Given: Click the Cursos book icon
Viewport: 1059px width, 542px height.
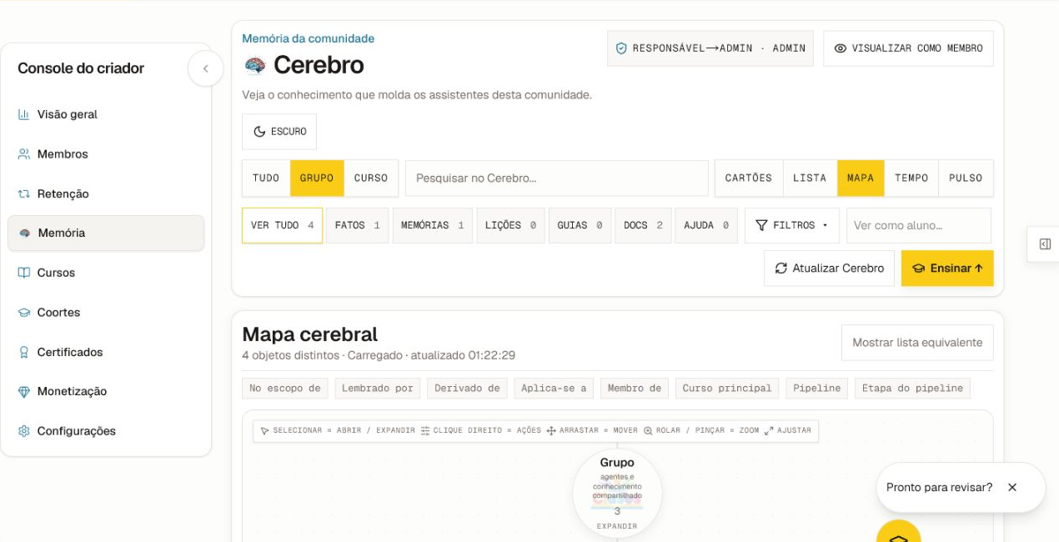Looking at the screenshot, I should 24,273.
